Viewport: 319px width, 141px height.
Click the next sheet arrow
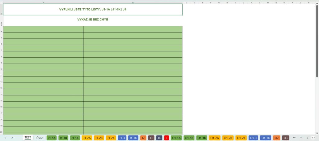pyautogui.click(x=12, y=138)
